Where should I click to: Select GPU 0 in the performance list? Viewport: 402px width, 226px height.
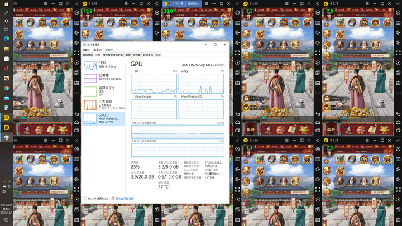[x=103, y=118]
